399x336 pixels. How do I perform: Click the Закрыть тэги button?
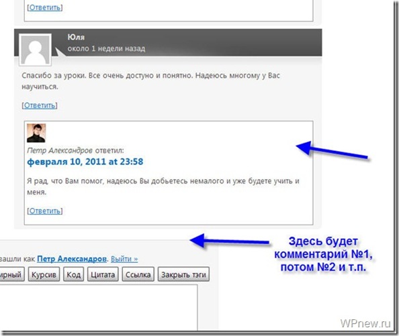point(183,274)
